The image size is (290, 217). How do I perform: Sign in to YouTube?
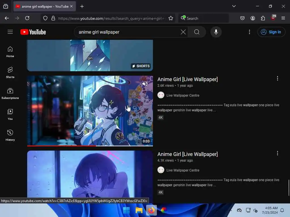271,32
